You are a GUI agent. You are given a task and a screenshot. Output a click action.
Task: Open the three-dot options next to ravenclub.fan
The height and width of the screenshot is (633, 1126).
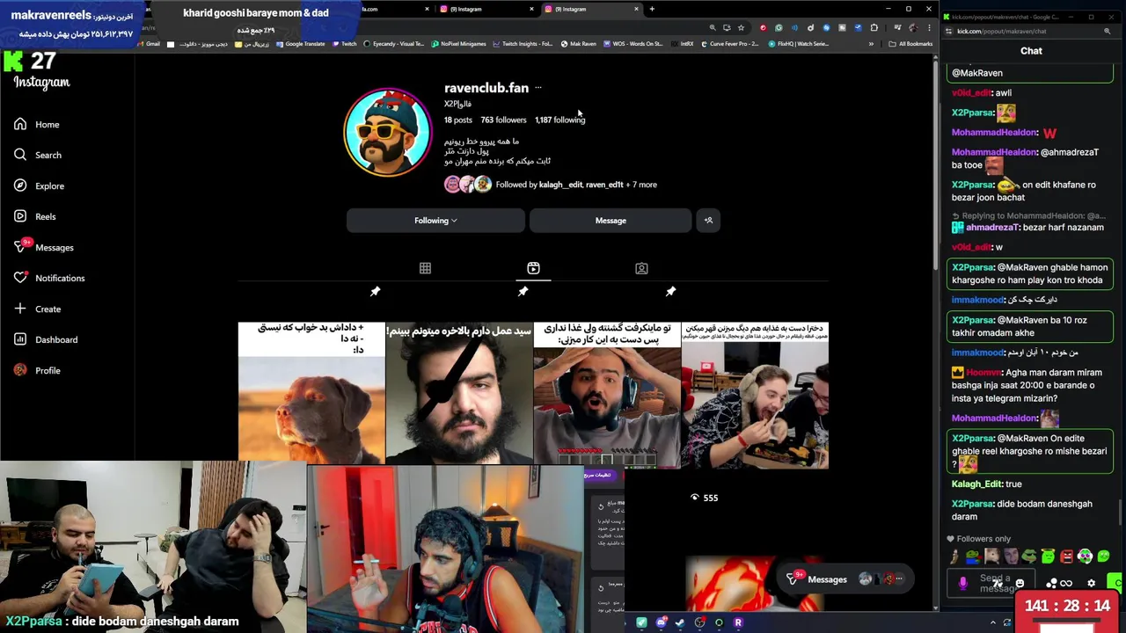(538, 88)
